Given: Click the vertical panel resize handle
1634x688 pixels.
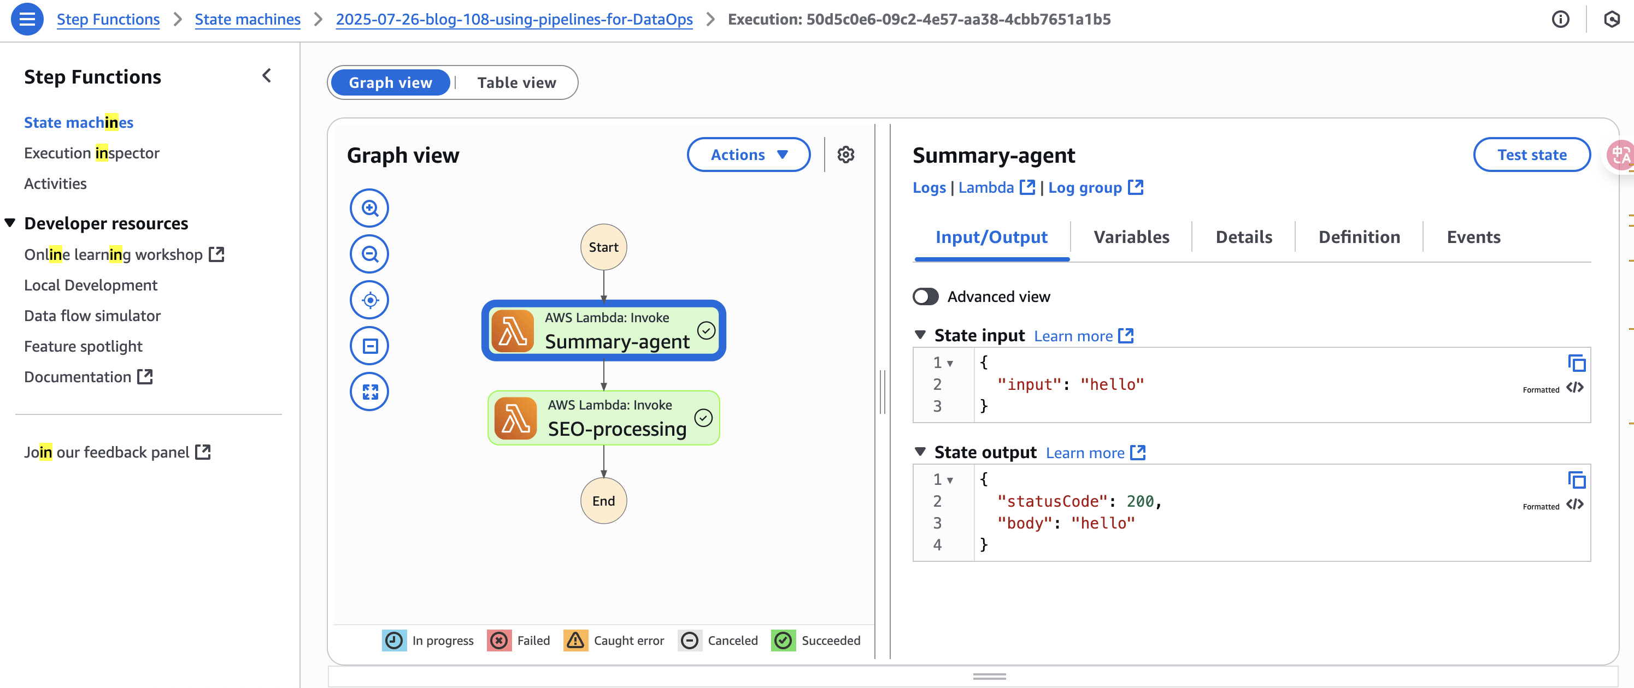Looking at the screenshot, I should click(x=883, y=392).
